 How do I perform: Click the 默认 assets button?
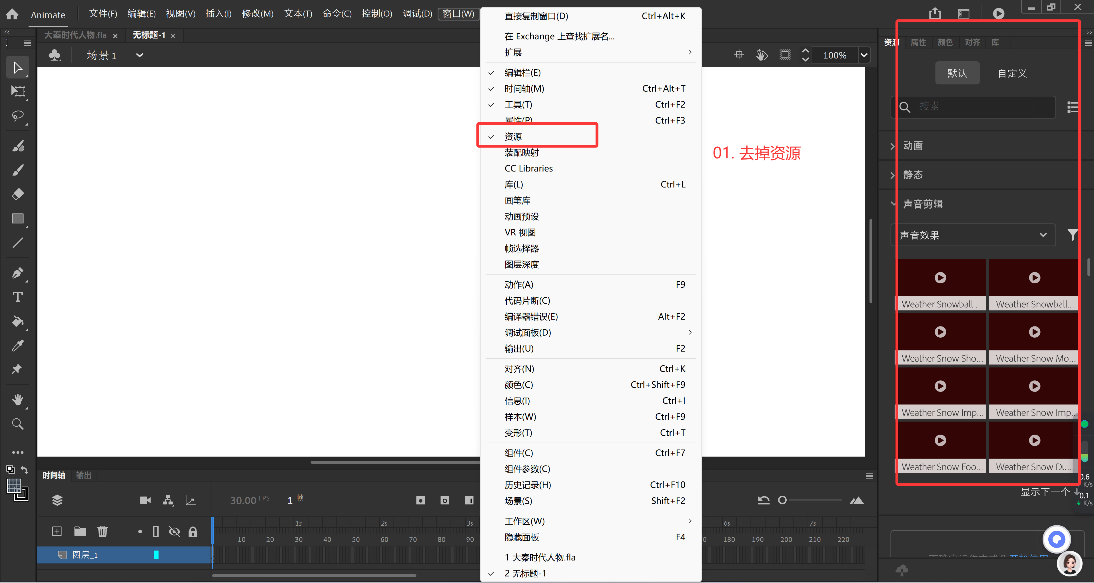click(957, 73)
